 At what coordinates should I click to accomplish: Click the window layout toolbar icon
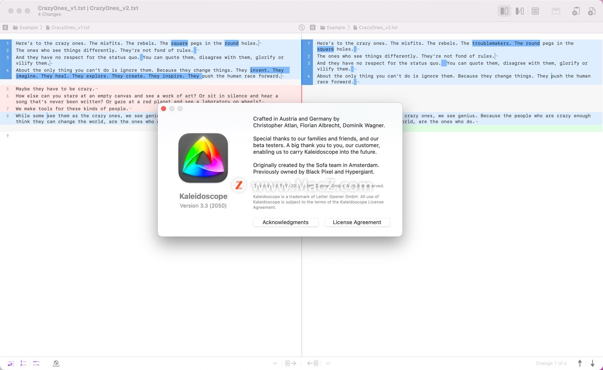[x=556, y=11]
